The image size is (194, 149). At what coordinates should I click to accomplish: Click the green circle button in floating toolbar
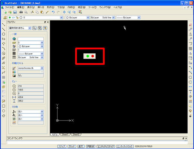88,56
